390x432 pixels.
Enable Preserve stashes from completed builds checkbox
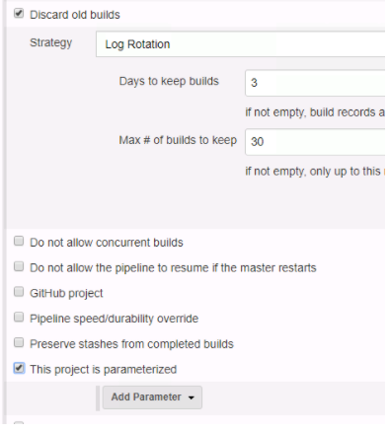pyautogui.click(x=19, y=342)
